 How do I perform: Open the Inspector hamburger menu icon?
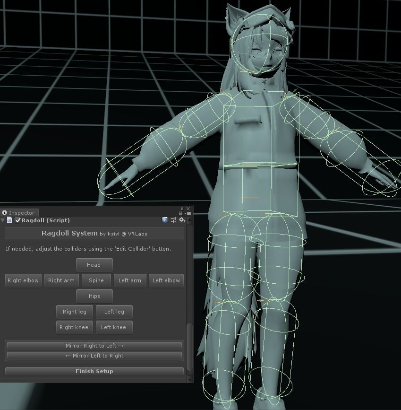click(x=189, y=213)
